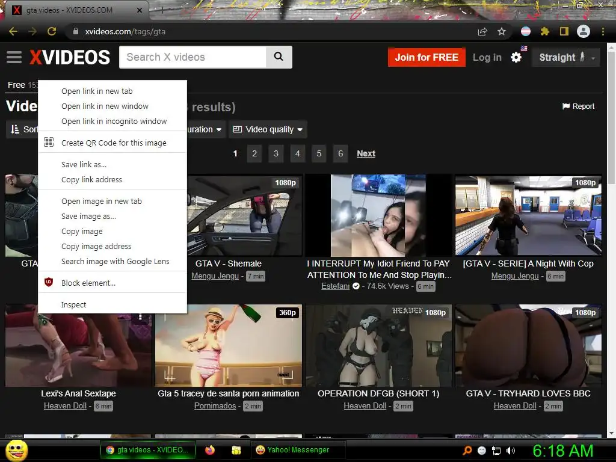The image size is (616, 462).
Task: Select Open link in new tab
Action: pyautogui.click(x=112, y=91)
